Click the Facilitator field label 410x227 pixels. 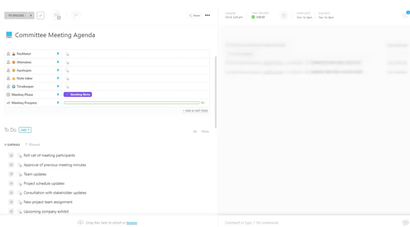pos(24,54)
